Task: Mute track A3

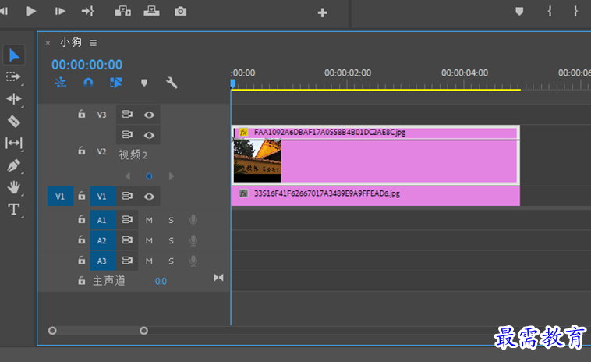Action: 149,261
